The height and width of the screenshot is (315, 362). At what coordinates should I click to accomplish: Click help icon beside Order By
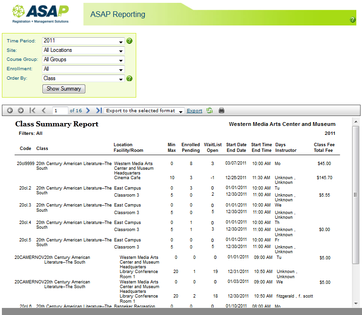pos(130,79)
